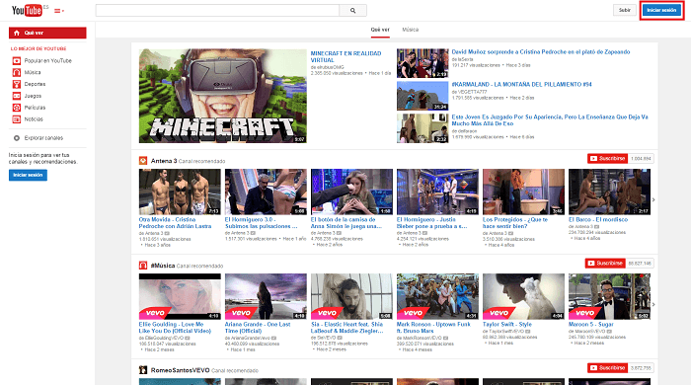This screenshot has height=385, width=691.
Task: Subscribe to the RomeoSantosVEVO channel
Action: tap(607, 368)
